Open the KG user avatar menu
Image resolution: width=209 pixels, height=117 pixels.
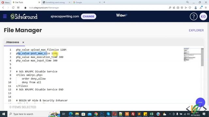203,17
